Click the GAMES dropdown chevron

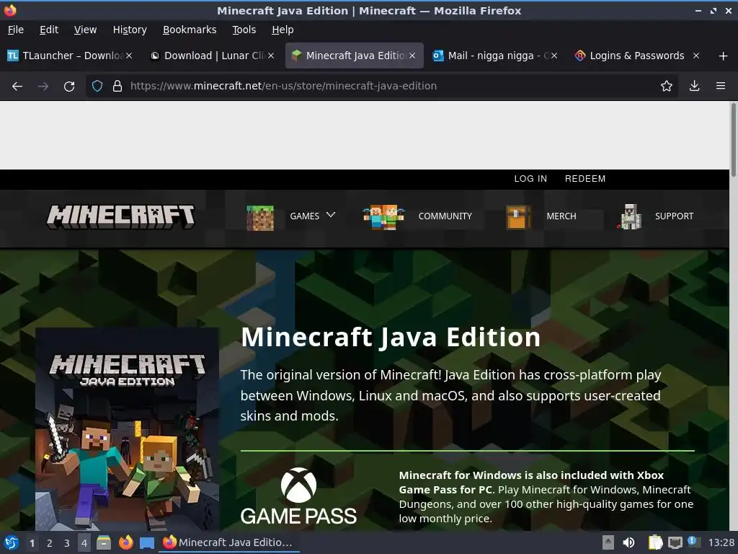[331, 215]
